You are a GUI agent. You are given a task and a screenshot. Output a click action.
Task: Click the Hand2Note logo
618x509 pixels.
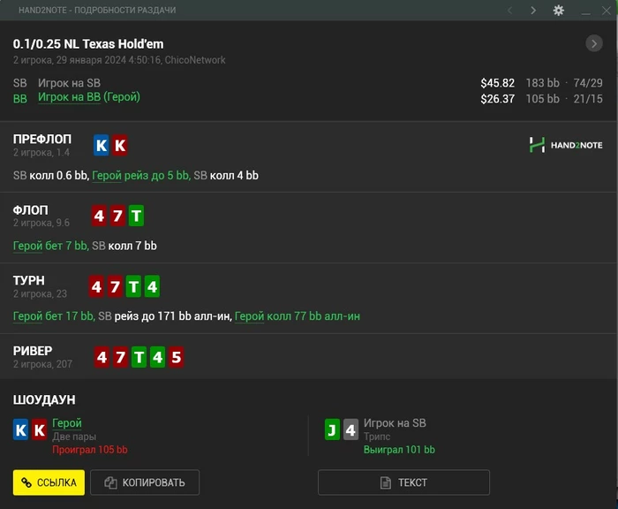[x=566, y=145]
